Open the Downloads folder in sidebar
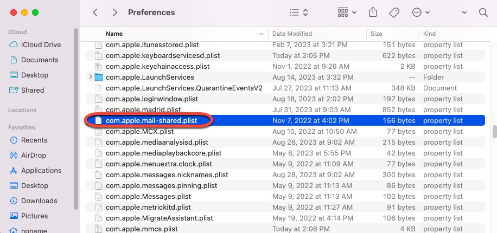Screen dimensions: 497x233 [x=39, y=200]
